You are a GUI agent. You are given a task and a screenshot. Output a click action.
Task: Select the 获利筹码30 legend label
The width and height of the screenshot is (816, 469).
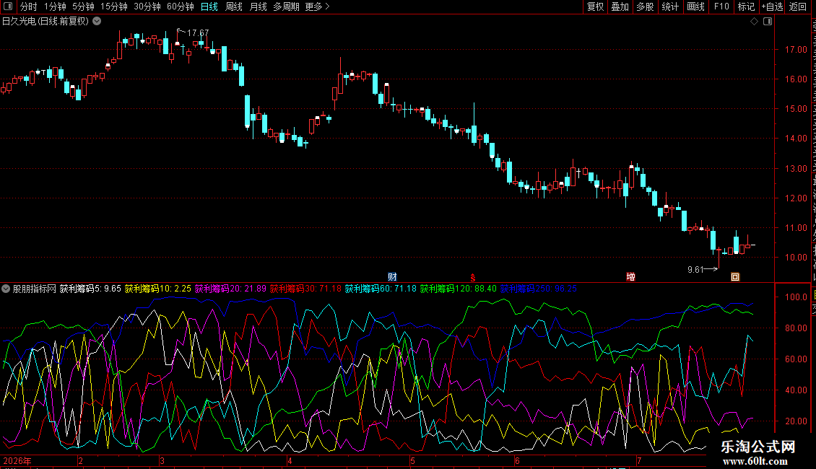click(x=305, y=289)
